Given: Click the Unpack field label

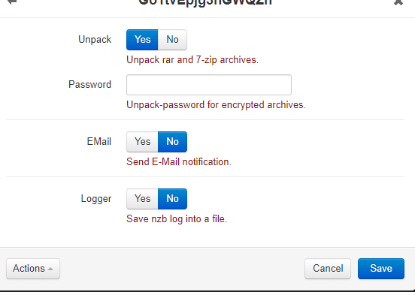Looking at the screenshot, I should (x=95, y=40).
